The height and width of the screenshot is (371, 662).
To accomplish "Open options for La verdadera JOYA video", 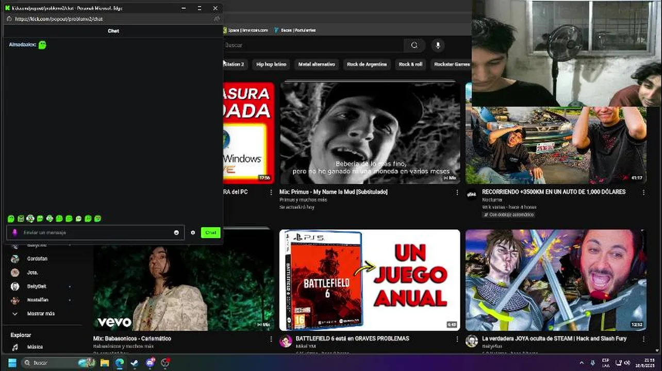I will click(x=643, y=339).
